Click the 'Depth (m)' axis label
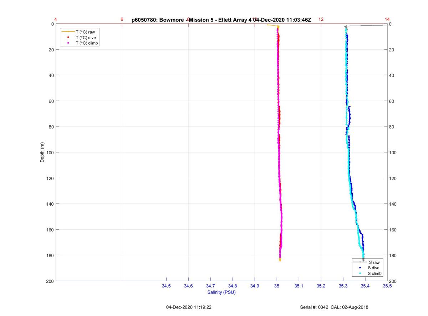Image resolution: width=428 pixels, height=316 pixels. click(x=42, y=152)
